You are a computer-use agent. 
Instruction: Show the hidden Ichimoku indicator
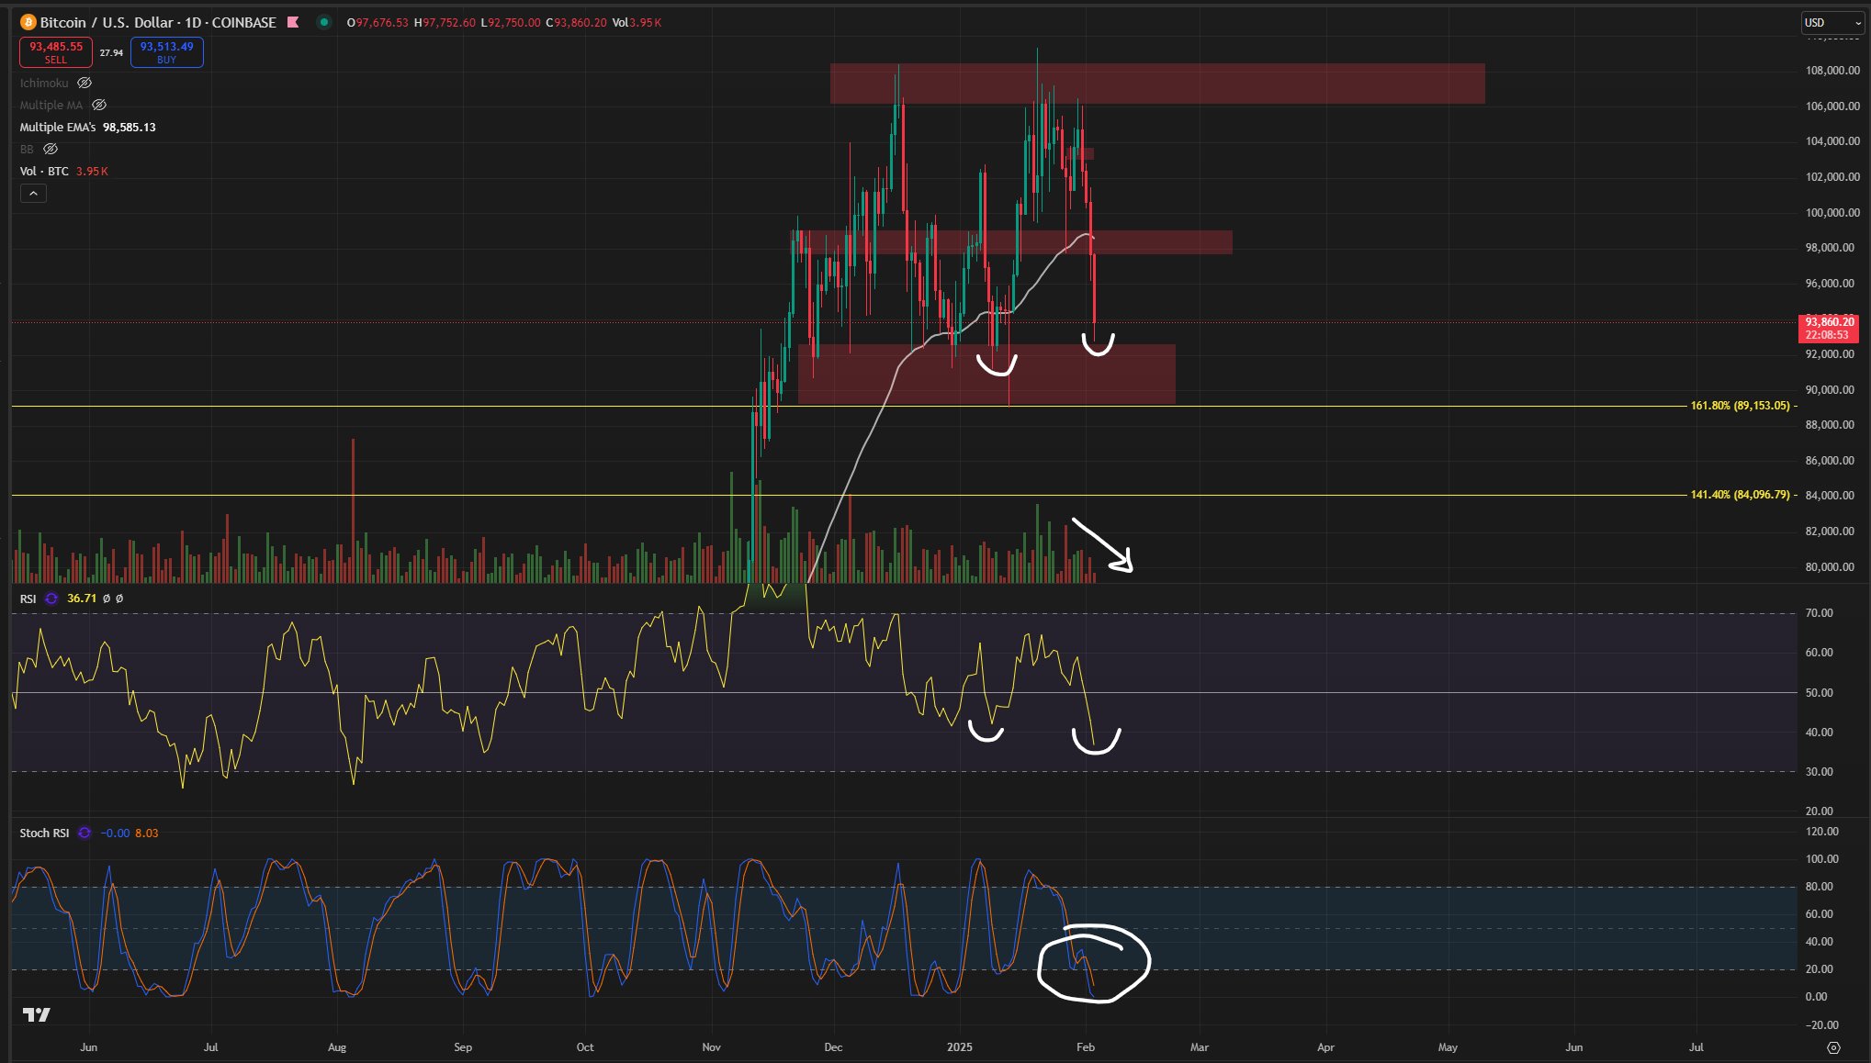pyautogui.click(x=85, y=84)
